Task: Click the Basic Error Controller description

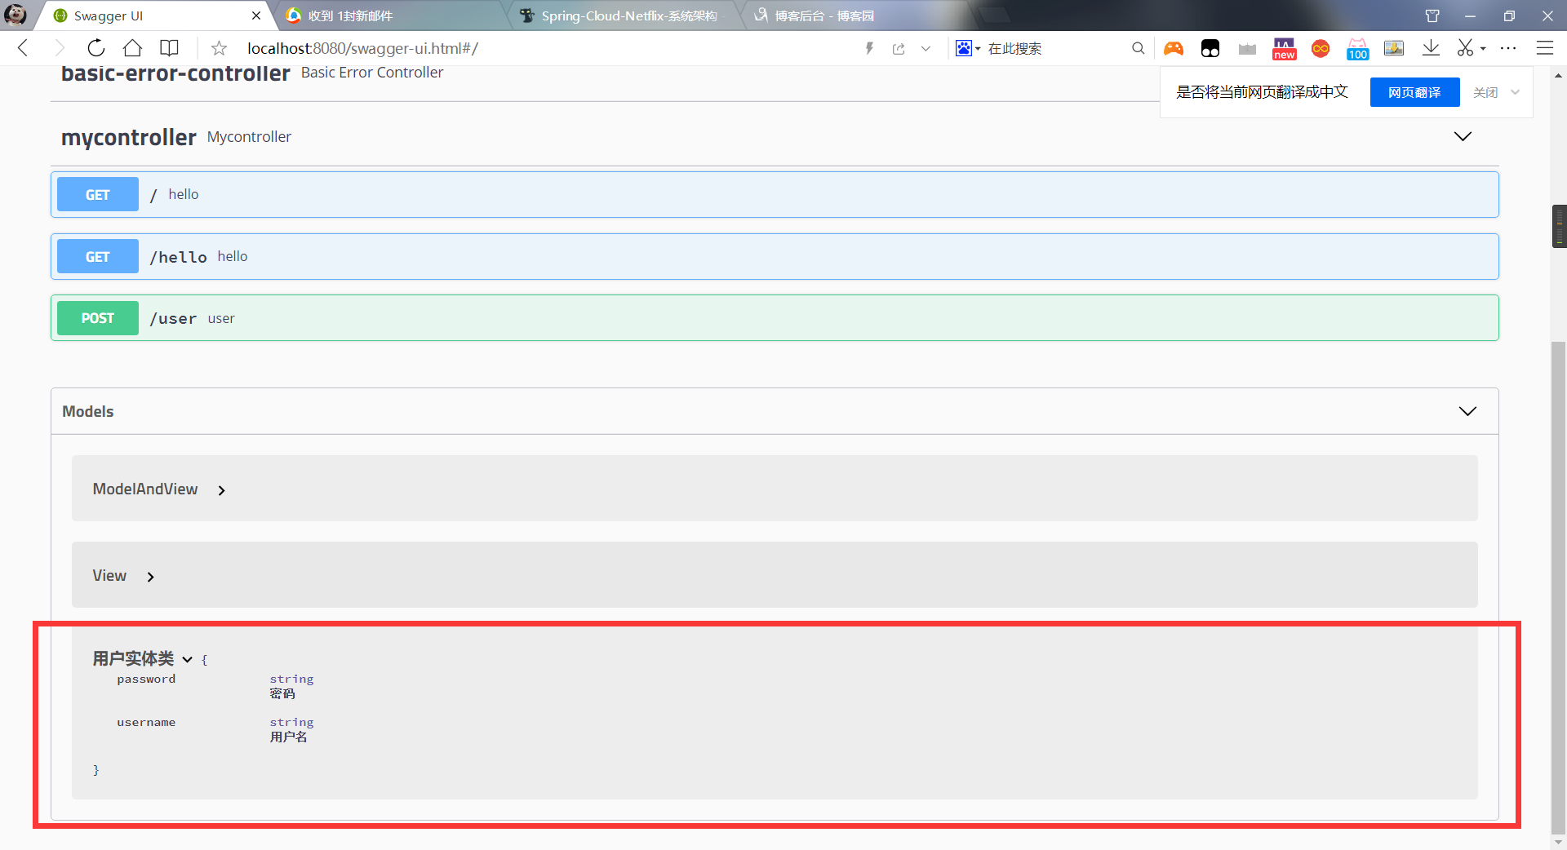Action: (x=372, y=73)
